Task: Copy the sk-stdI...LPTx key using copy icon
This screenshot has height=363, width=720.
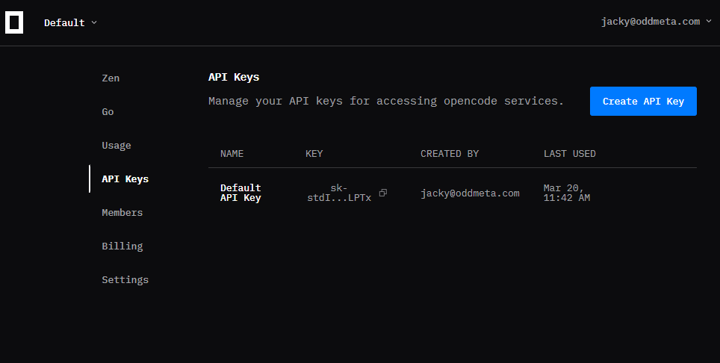Action: pyautogui.click(x=383, y=193)
